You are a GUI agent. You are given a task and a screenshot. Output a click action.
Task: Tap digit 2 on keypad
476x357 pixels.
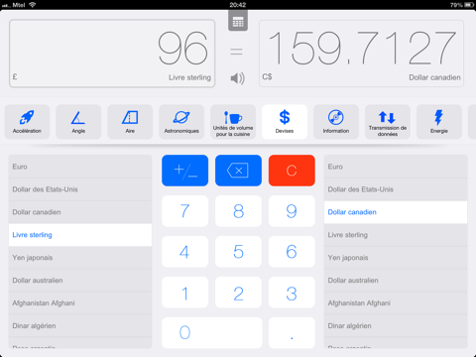point(238,293)
